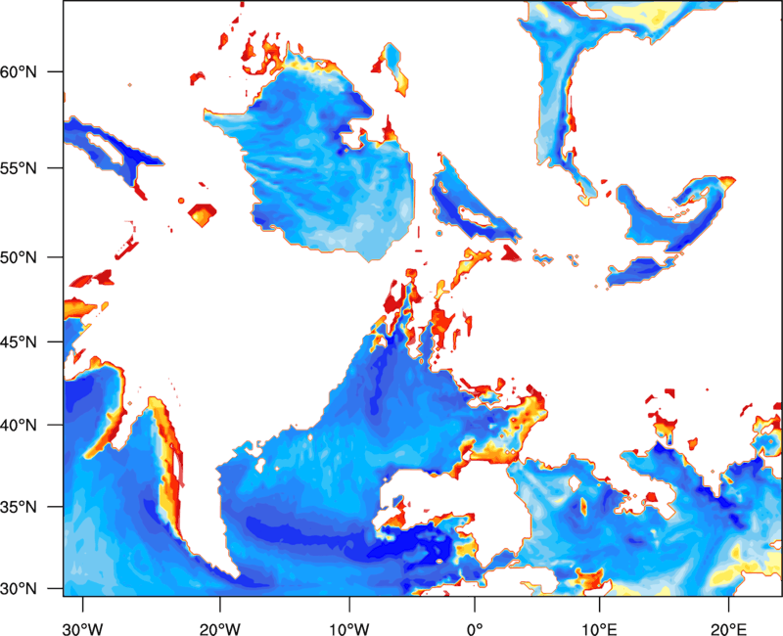Click the 40°N latitude label

click(19, 426)
